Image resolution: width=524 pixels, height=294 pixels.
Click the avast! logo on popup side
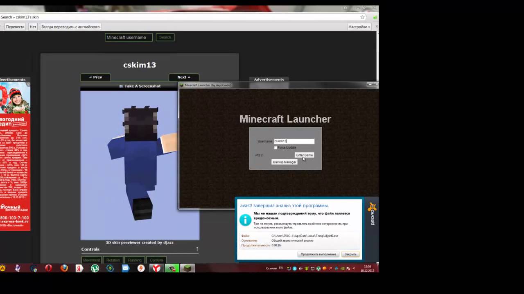(372, 214)
